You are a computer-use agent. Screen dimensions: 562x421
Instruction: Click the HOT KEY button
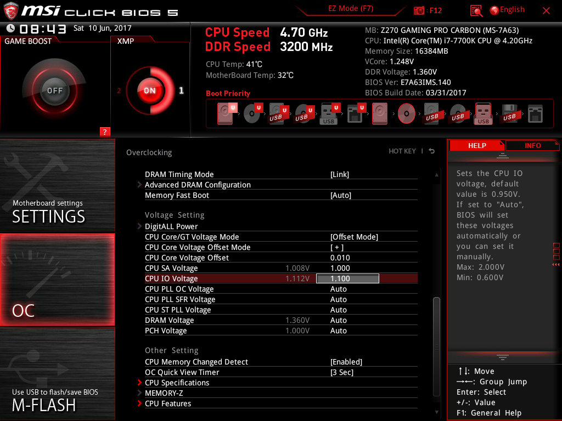(402, 151)
